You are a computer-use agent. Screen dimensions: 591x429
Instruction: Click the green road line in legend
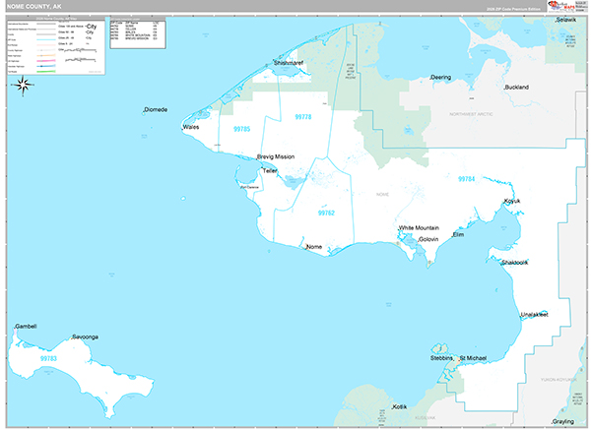coord(46,71)
